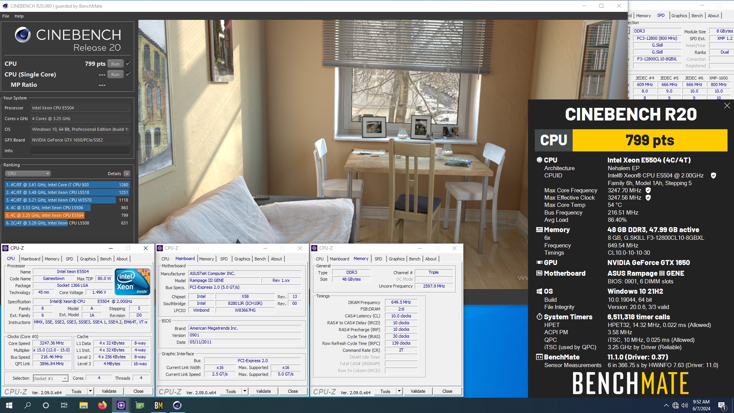Open the Socket #1 selection dropdown
Screen dimensions: 734x413
(50, 378)
